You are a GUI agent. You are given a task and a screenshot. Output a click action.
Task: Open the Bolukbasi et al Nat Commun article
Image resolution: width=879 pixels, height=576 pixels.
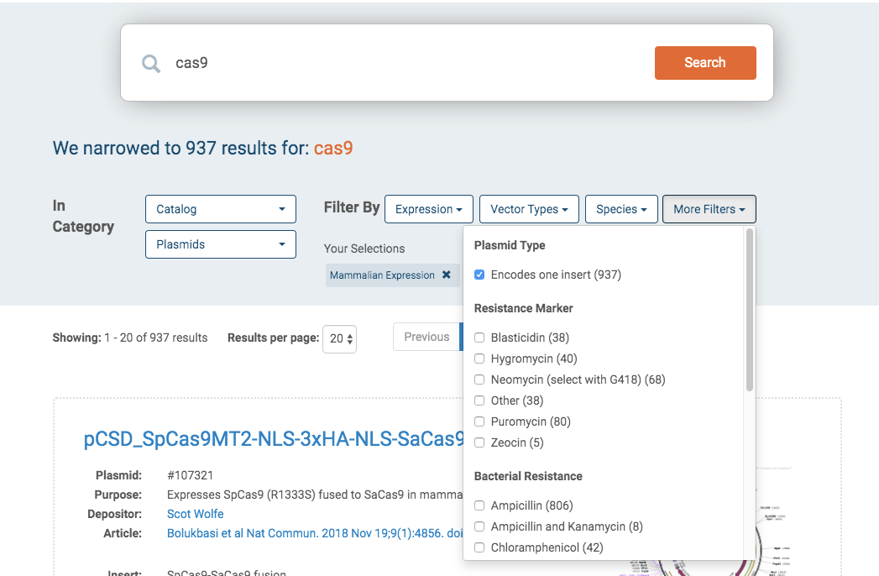(315, 533)
